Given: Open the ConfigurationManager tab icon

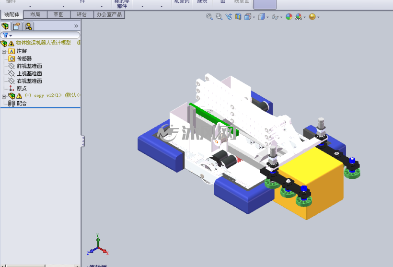Looking at the screenshot, I should click(x=28, y=26).
